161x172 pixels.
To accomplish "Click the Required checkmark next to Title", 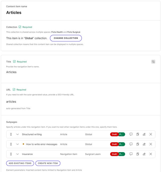I will pos(14,61).
